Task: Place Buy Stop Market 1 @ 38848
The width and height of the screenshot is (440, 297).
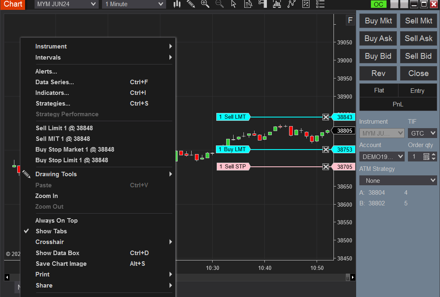Action: tap(98, 150)
